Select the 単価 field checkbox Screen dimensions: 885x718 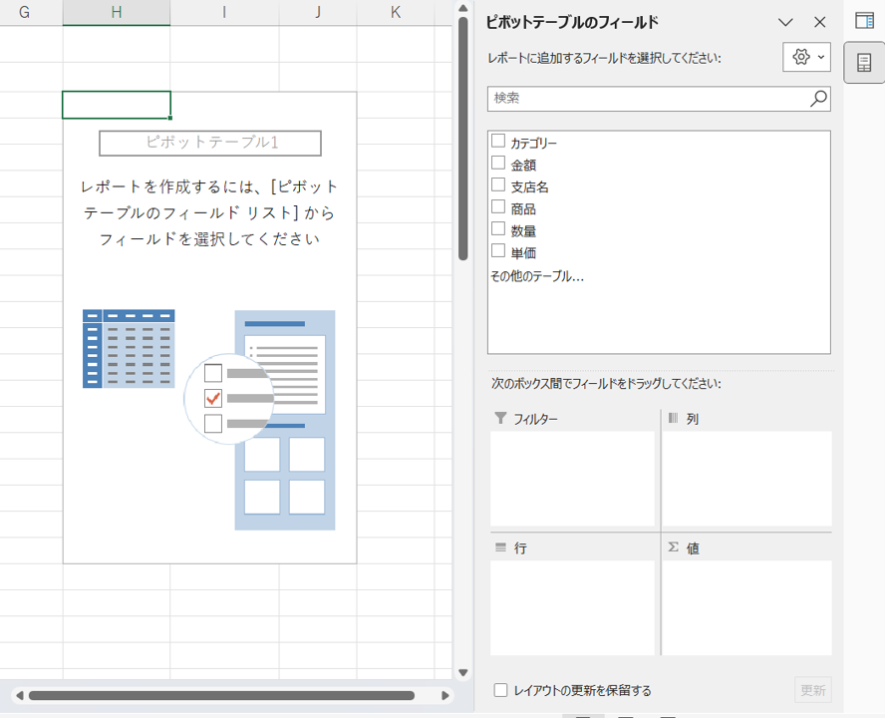tap(498, 251)
